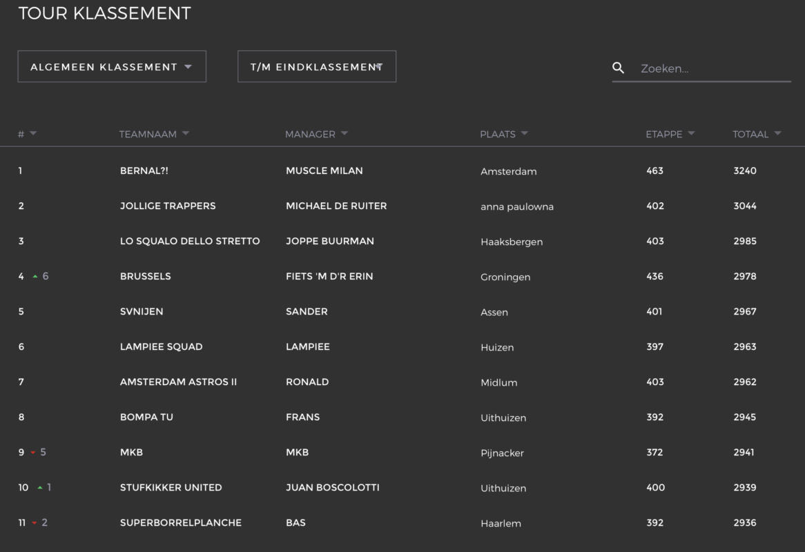Select manager MUSCLE MILAN

pos(324,171)
